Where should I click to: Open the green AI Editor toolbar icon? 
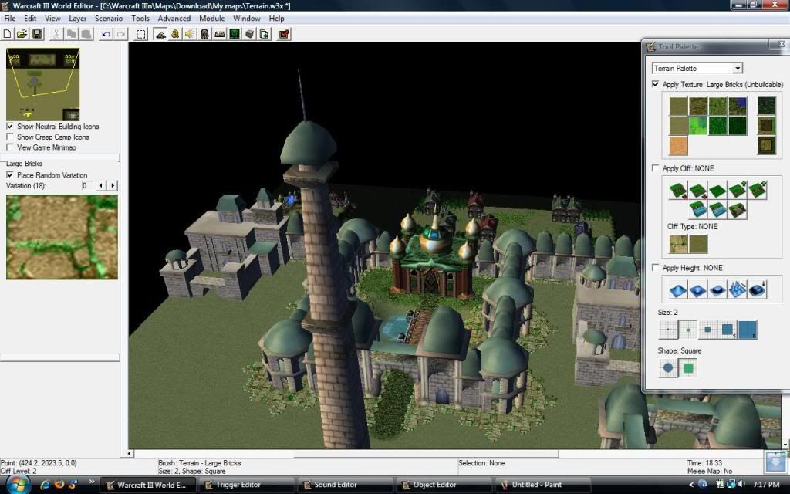(x=235, y=34)
